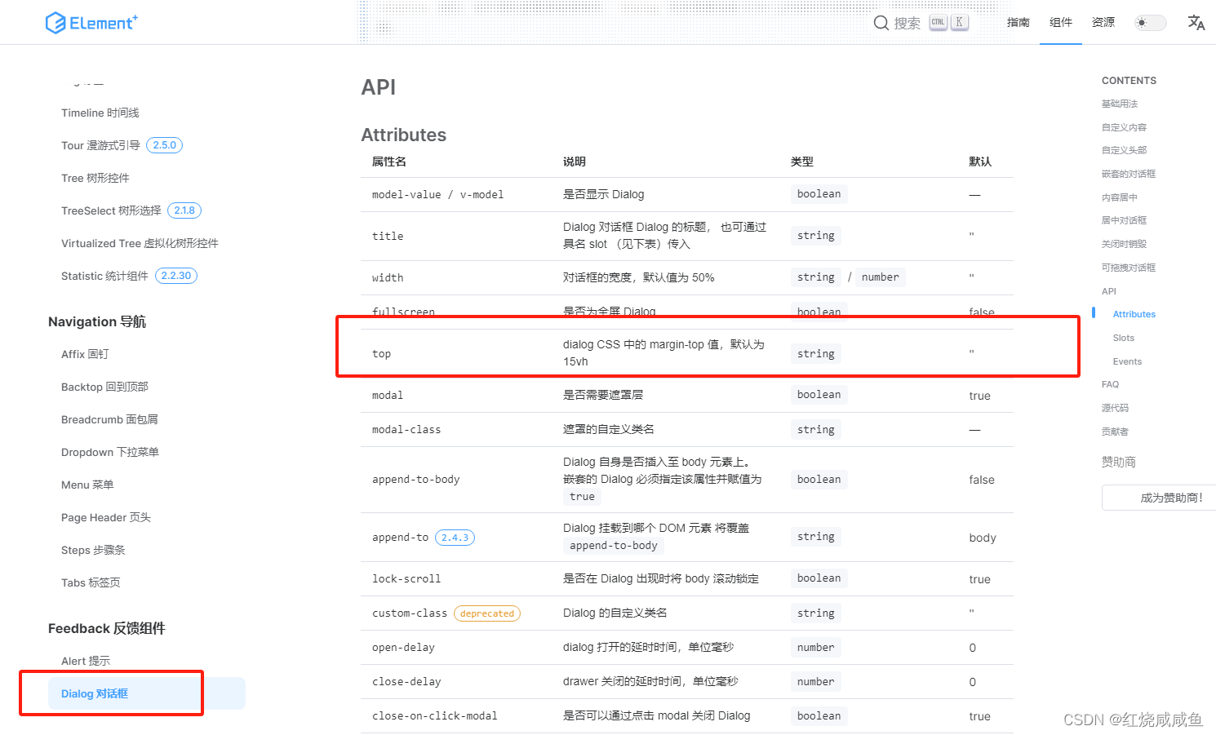1216x735 pixels.
Task: Click the top attribute name cell
Action: 381,353
